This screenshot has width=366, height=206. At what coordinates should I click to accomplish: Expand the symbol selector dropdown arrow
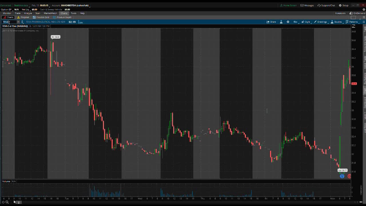tap(18, 22)
